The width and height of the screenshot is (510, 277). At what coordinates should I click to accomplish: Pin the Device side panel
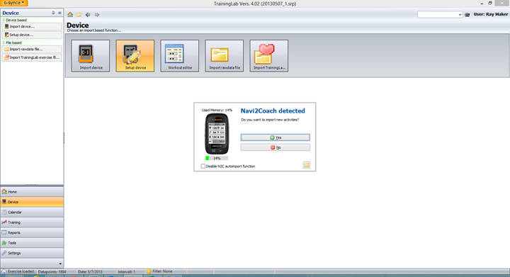53,13
